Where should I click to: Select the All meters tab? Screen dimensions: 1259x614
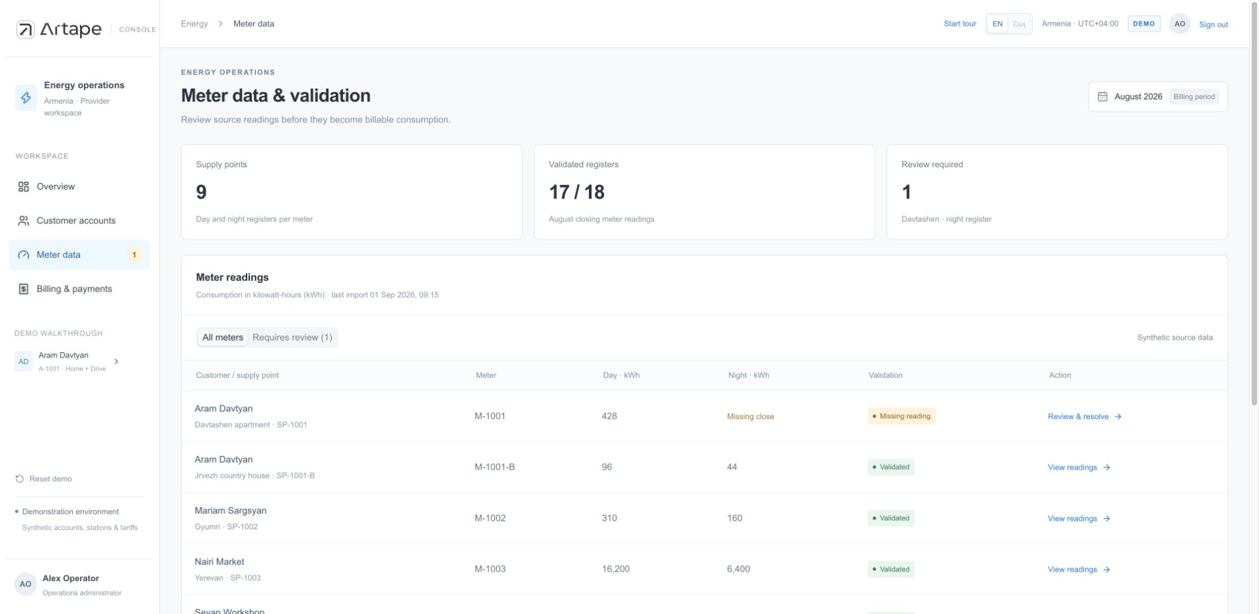[x=223, y=337]
